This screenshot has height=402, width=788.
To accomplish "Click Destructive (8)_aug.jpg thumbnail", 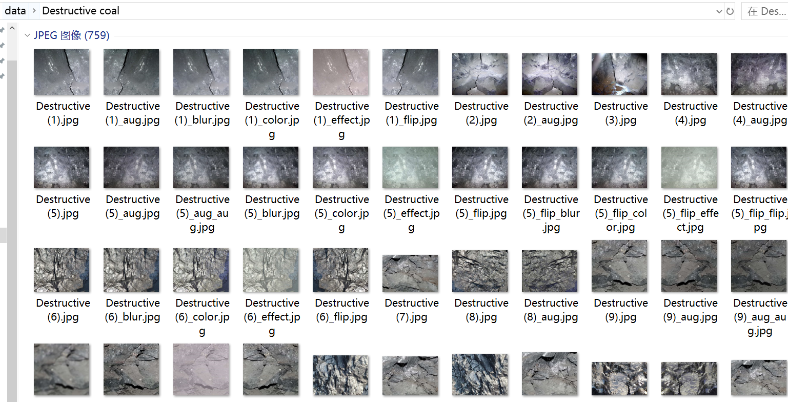I will pyautogui.click(x=550, y=271).
